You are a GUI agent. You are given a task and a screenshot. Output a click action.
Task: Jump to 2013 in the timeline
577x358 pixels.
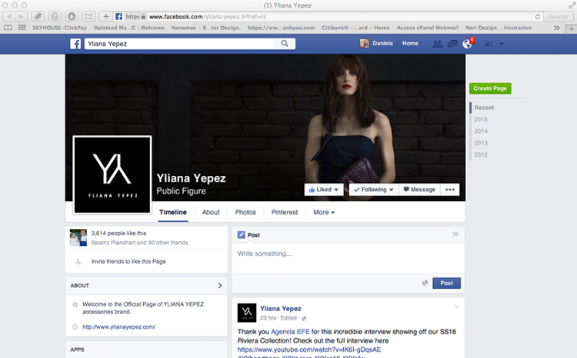(x=481, y=143)
